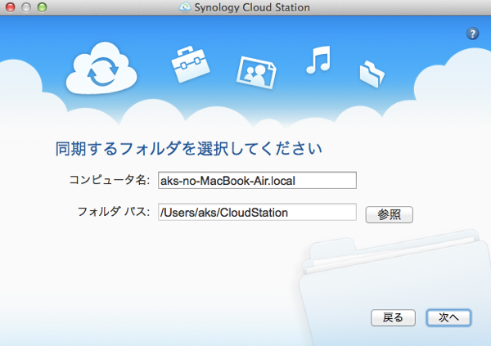Open help via the question mark icon
Image resolution: width=491 pixels, height=346 pixels.
pyautogui.click(x=472, y=34)
